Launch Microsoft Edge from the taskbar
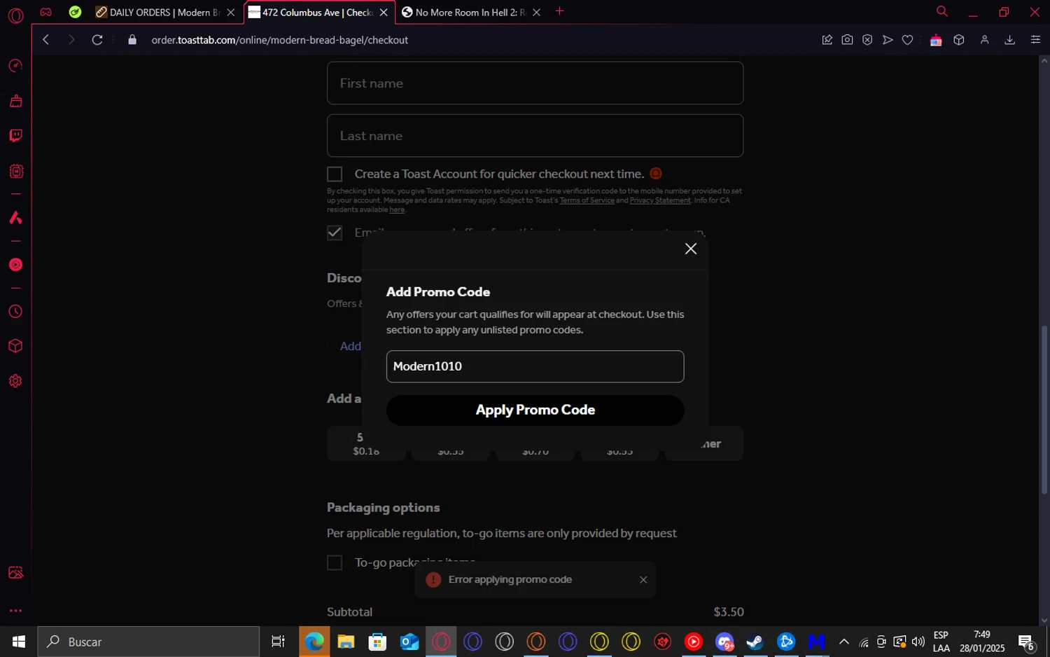The width and height of the screenshot is (1050, 657). point(314,642)
